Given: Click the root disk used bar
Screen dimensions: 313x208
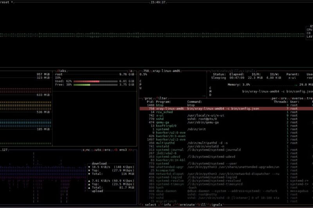Looking at the screenshot, I should pos(87,81).
